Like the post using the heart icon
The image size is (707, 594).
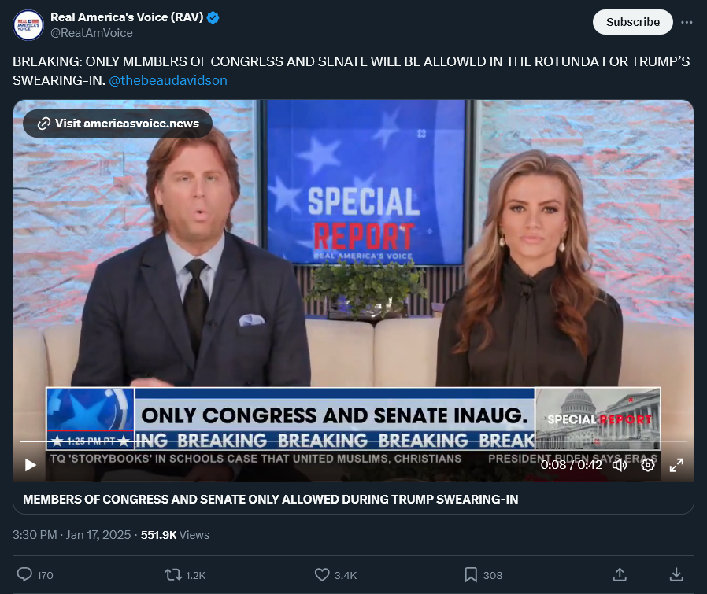click(322, 574)
